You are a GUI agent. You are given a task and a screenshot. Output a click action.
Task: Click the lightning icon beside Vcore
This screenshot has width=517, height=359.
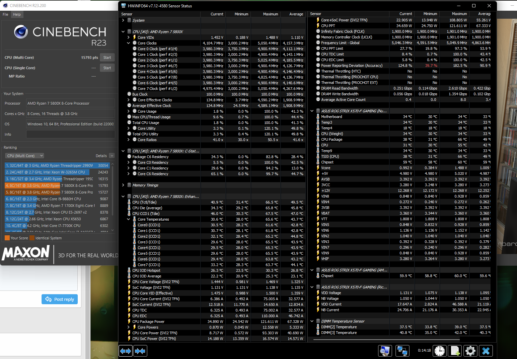point(318,168)
